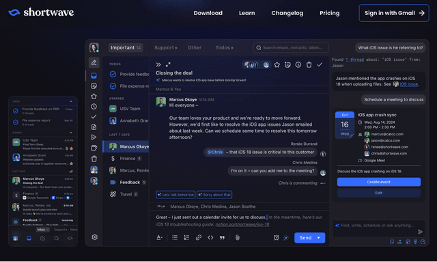
Task: Select the Marcus Okoye thread
Action: click(126, 146)
